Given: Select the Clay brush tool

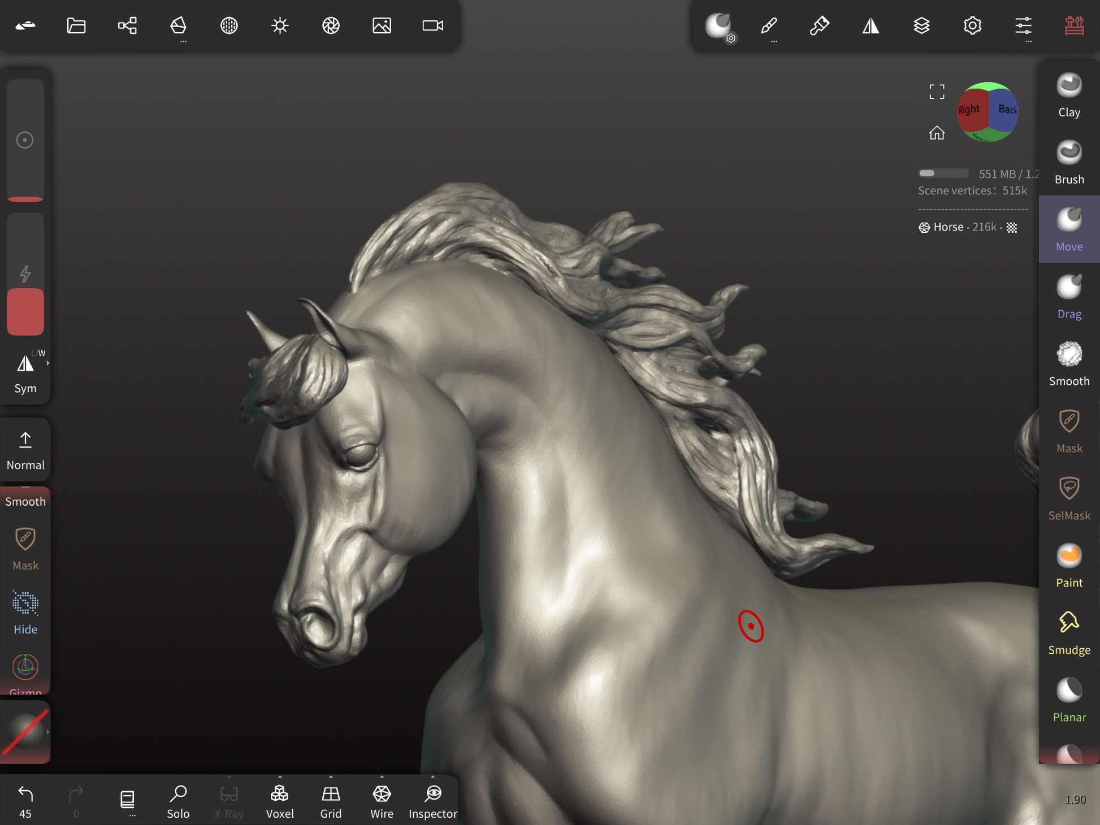Looking at the screenshot, I should (1068, 95).
